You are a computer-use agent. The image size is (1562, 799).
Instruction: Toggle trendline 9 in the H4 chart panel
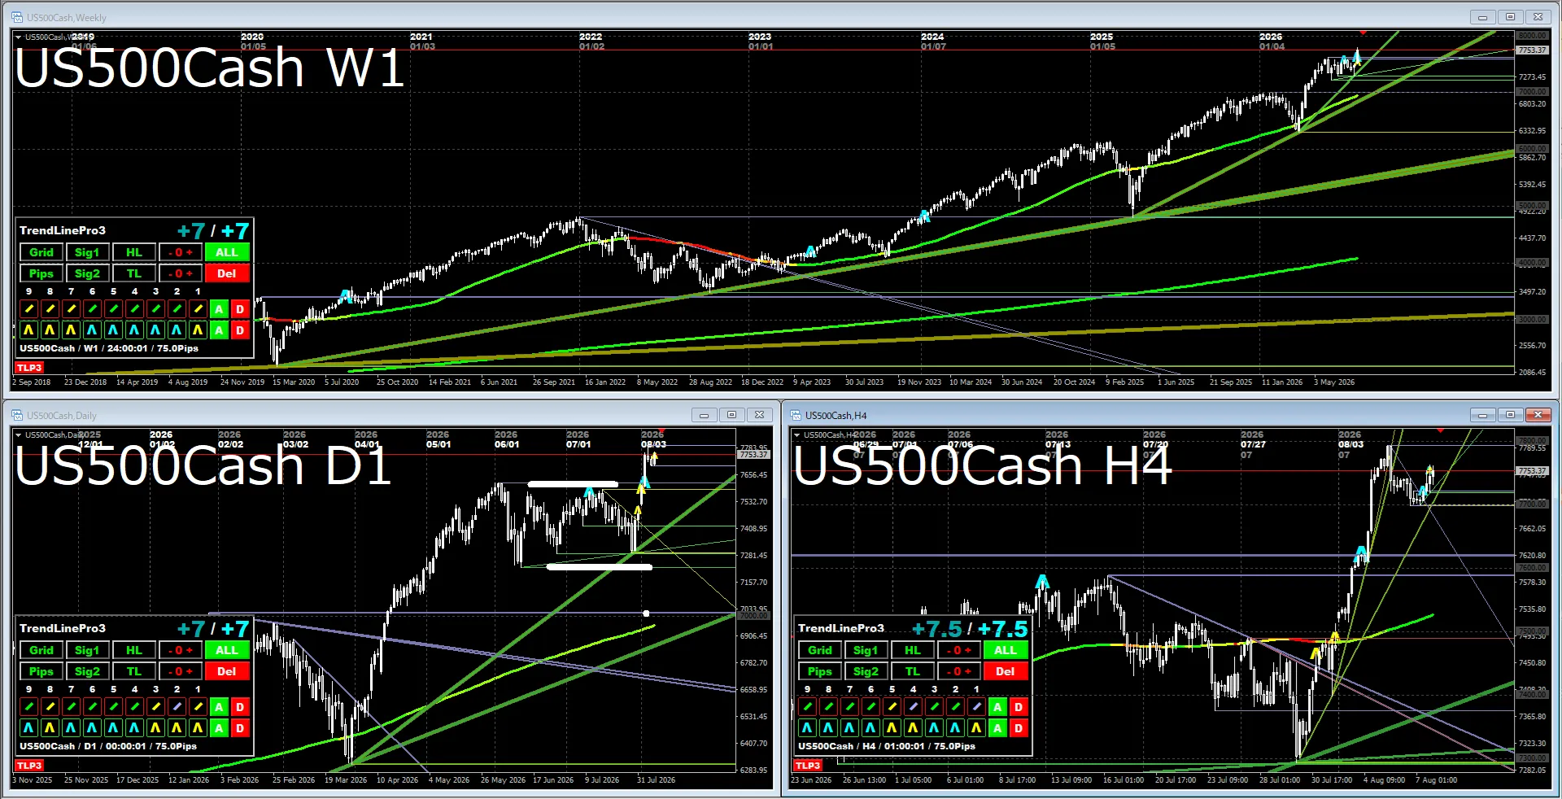[807, 707]
